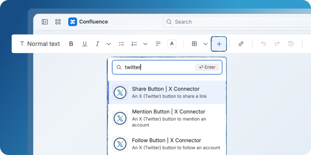The width and height of the screenshot is (311, 155).
Task: Click the plus insert elements button
Action: (219, 44)
